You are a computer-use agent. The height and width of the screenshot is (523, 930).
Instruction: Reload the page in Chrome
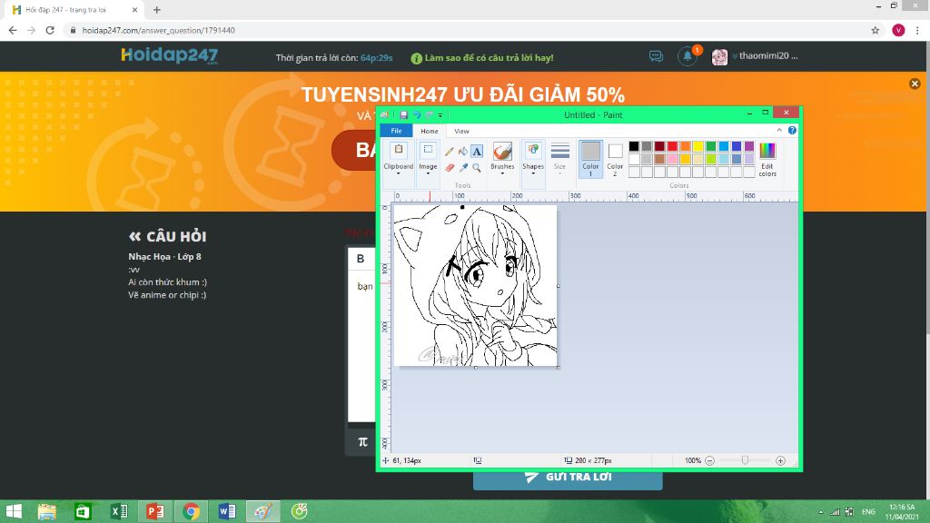(x=50, y=30)
